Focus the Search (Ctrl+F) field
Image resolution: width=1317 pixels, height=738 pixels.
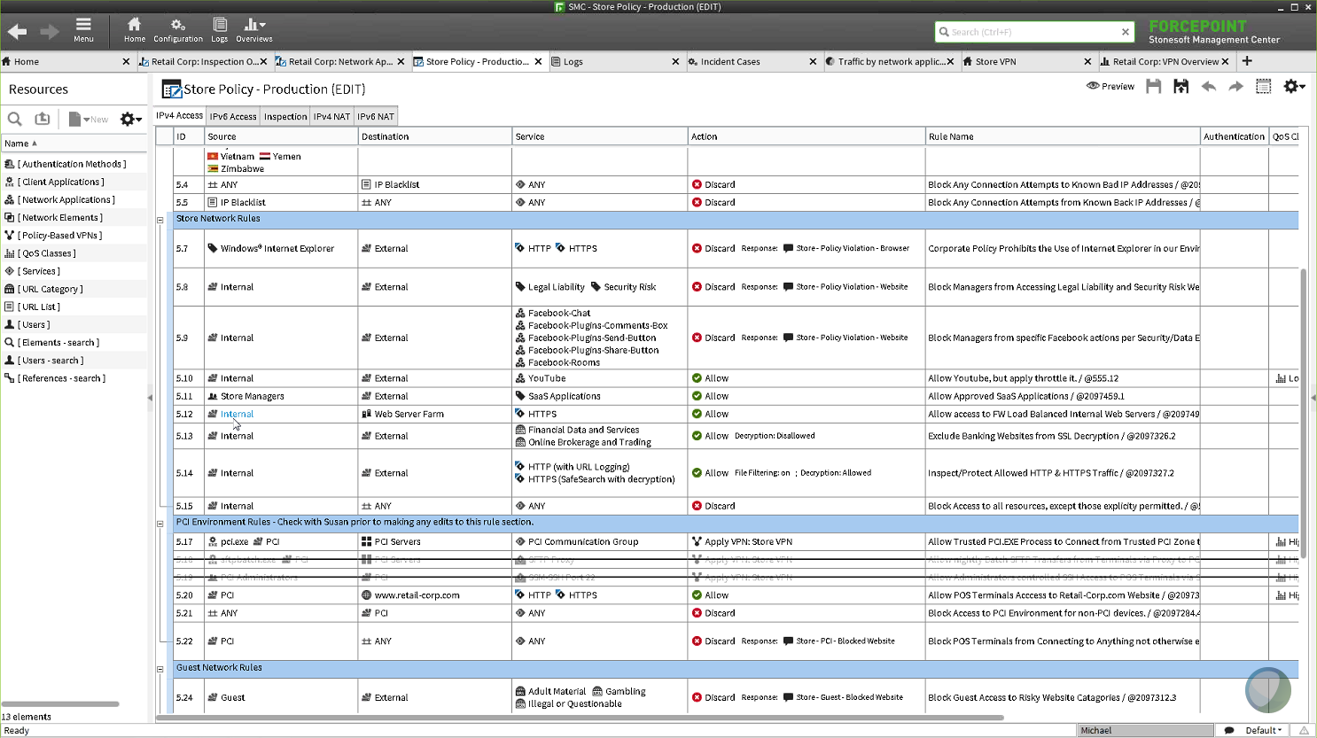point(1028,32)
